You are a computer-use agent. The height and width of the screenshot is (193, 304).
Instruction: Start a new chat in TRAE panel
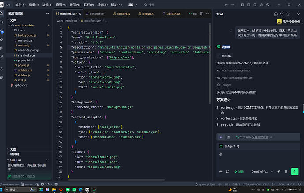(276, 14)
